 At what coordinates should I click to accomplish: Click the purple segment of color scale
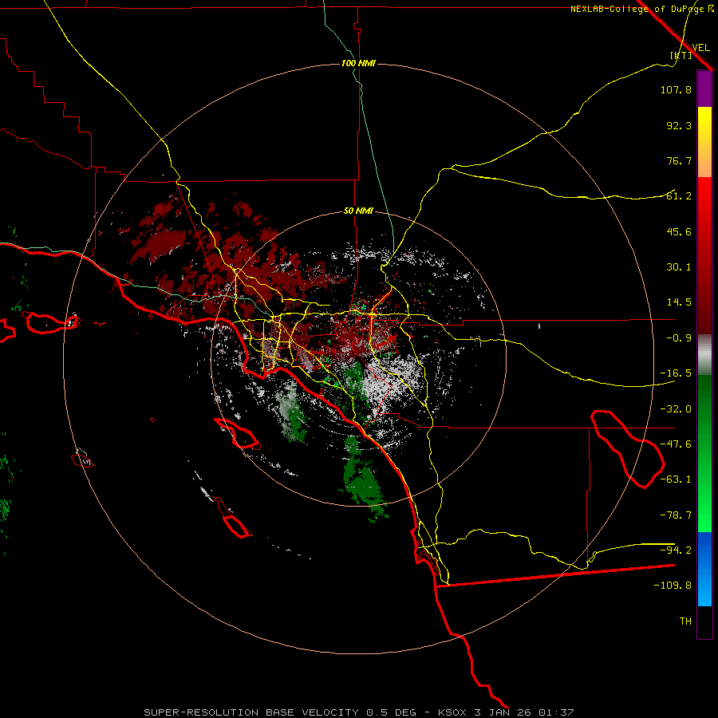coord(704,89)
